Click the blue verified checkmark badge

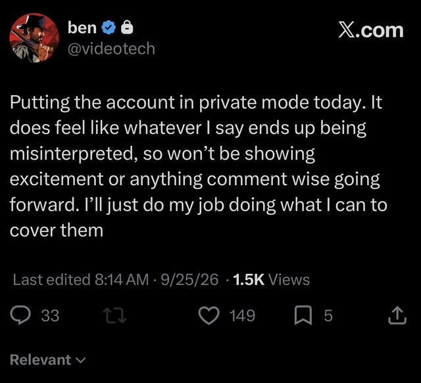click(109, 28)
